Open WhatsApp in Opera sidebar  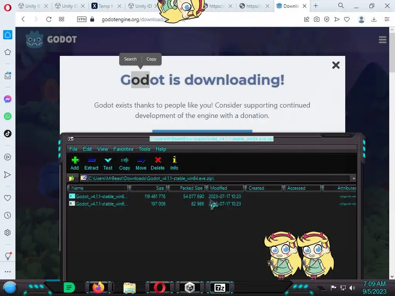(8, 116)
